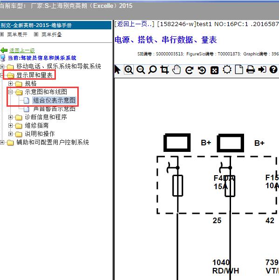Click wire label 1040 RD/WH

coord(225,266)
